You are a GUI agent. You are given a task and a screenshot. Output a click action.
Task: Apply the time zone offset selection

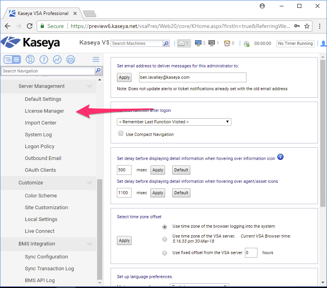[x=124, y=241]
